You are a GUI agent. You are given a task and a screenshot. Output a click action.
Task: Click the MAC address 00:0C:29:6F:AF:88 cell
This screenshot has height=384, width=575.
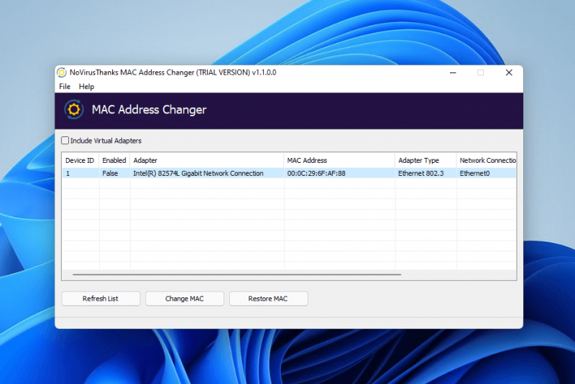click(x=316, y=174)
